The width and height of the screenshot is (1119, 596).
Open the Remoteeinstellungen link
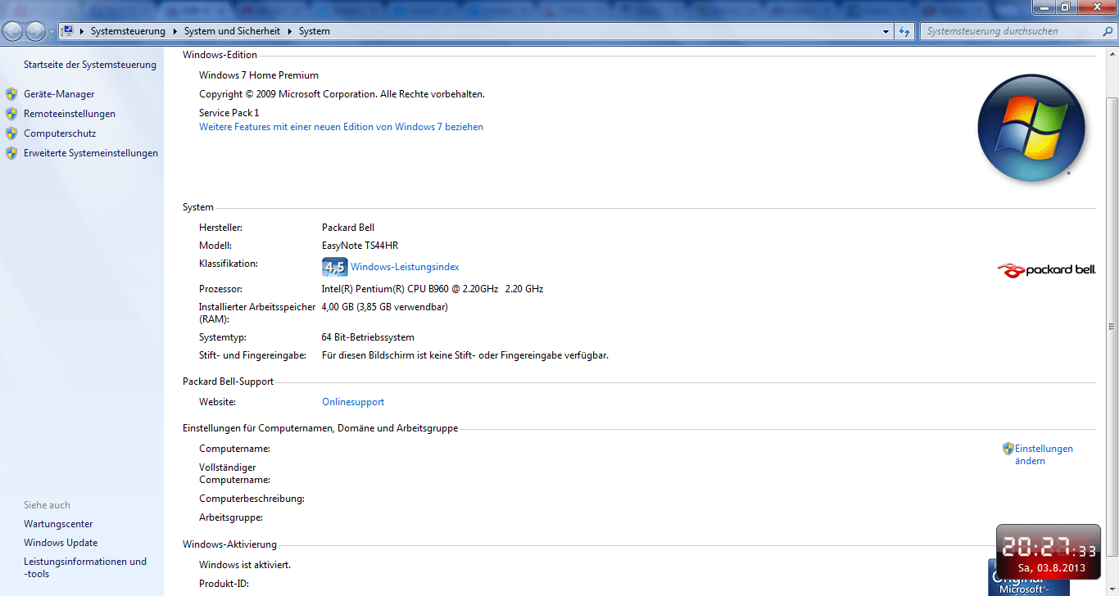point(70,114)
